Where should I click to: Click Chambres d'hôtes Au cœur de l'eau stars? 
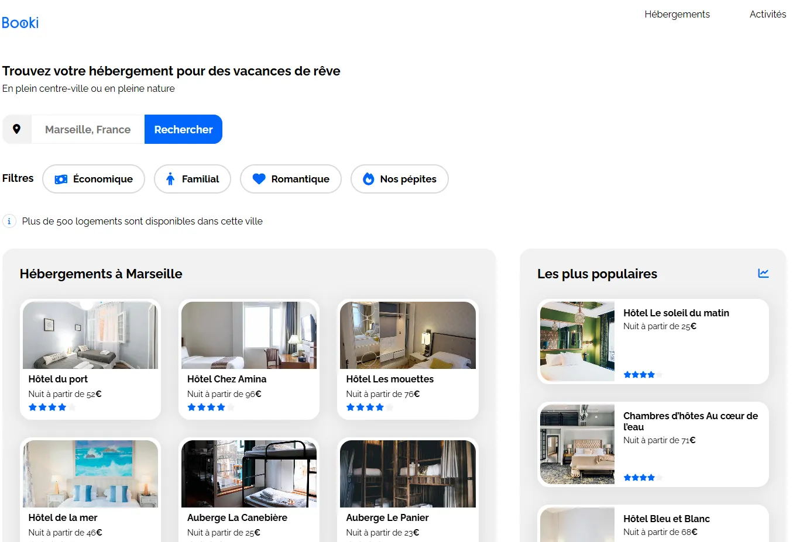[643, 478]
